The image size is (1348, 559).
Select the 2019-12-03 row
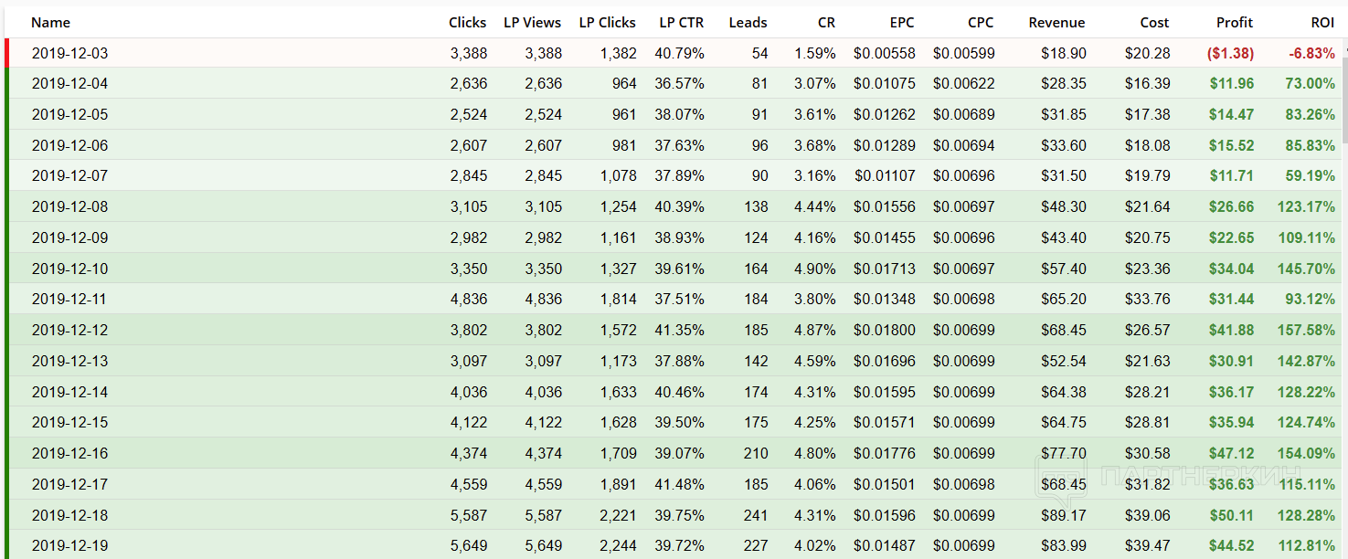(674, 53)
